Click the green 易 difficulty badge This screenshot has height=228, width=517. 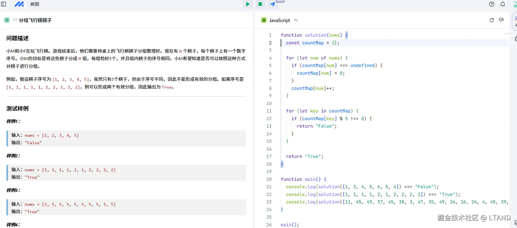pos(7,20)
